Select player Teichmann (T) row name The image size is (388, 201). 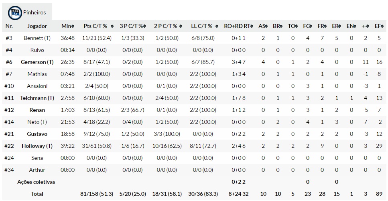37,98
